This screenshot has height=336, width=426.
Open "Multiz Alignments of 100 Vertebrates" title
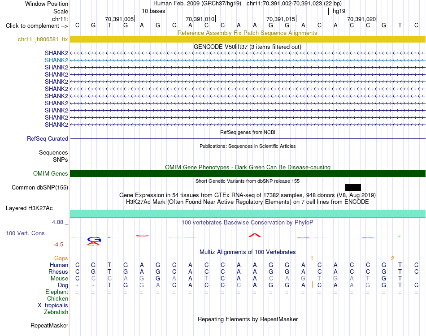(x=248, y=252)
